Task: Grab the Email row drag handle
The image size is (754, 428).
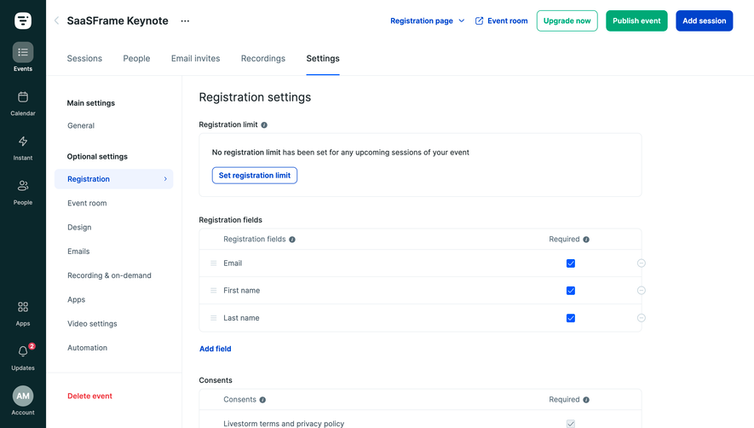Action: [x=214, y=263]
